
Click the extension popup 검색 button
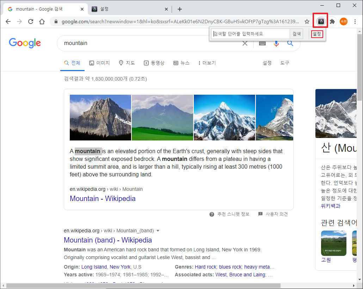[296, 34]
